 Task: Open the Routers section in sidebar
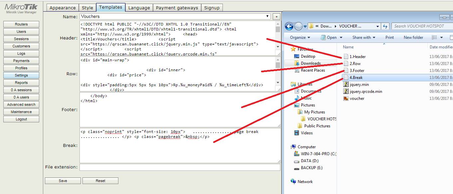tap(21, 24)
